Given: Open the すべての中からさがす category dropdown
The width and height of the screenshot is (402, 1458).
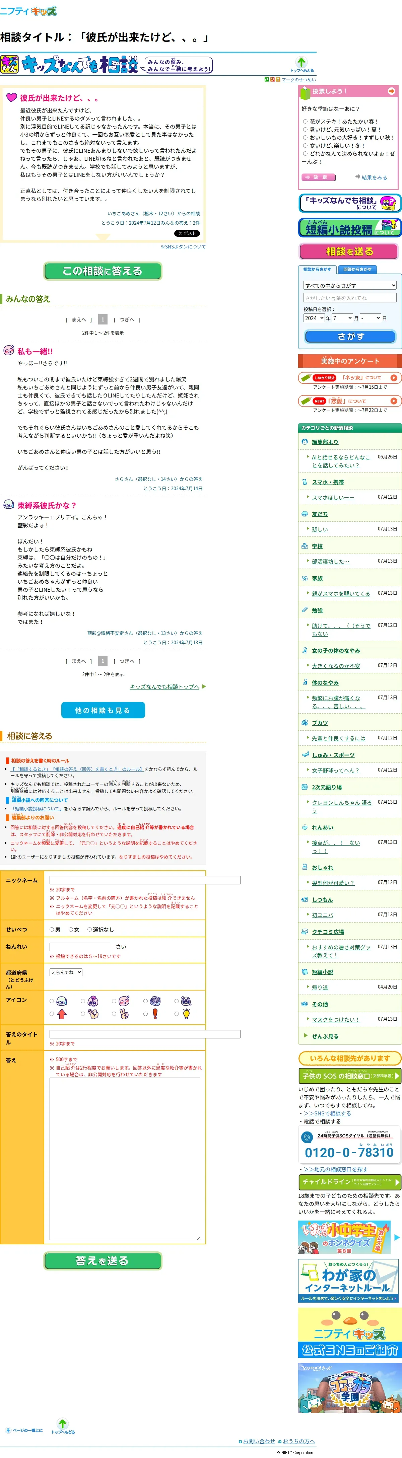Looking at the screenshot, I should click(x=350, y=285).
